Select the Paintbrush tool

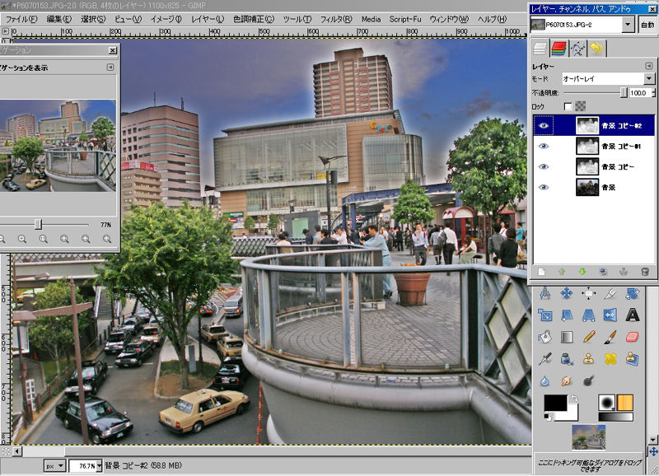pyautogui.click(x=610, y=337)
